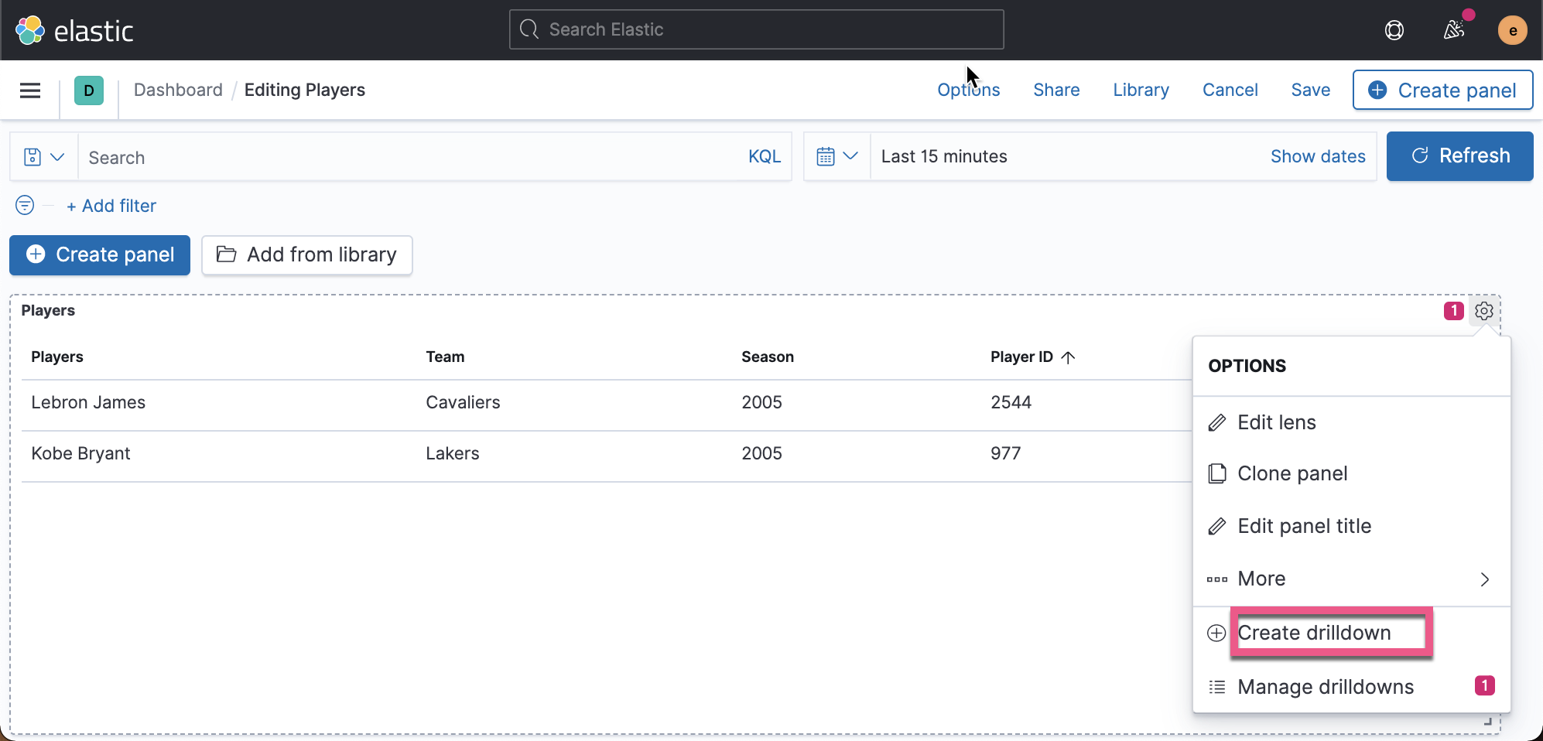Image resolution: width=1543 pixels, height=741 pixels.
Task: Open the hamburger navigation menu
Action: 30,90
